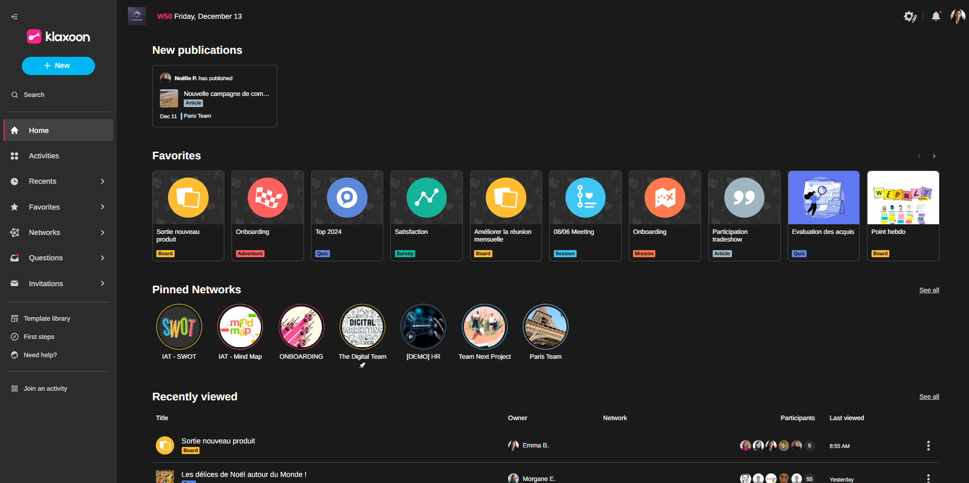Click the Search field
Image resolution: width=969 pixels, height=483 pixels.
[34, 95]
